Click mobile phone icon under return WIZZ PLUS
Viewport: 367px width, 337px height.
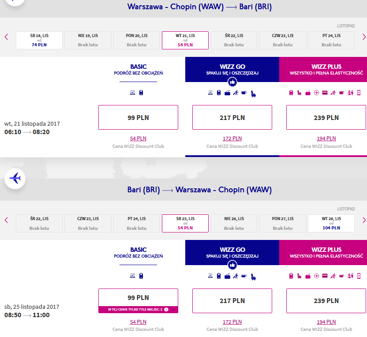click(x=359, y=276)
